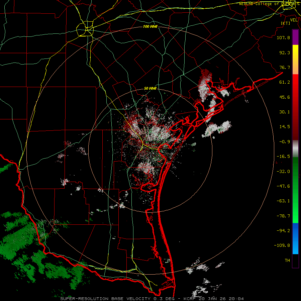Click the -78.7 velocity scale value

(283, 216)
